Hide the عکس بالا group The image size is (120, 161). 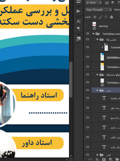pyautogui.click(x=87, y=39)
